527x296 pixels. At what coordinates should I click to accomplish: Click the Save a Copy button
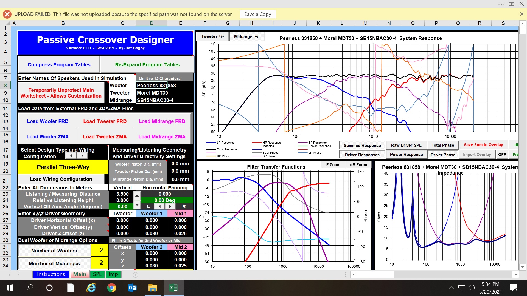(257, 14)
